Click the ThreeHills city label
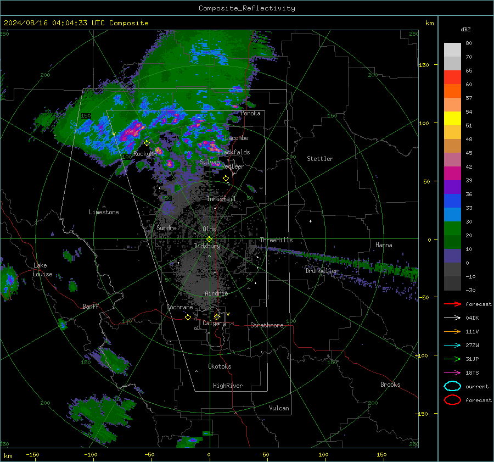 click(x=276, y=240)
